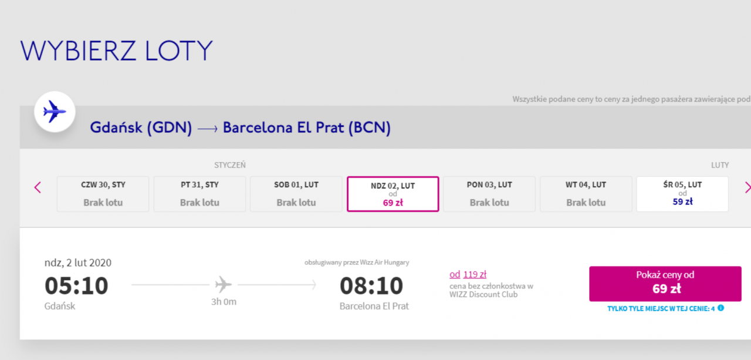This screenshot has height=360, width=751.
Task: Choose the SOB 01, LUT date tab
Action: pyautogui.click(x=296, y=194)
